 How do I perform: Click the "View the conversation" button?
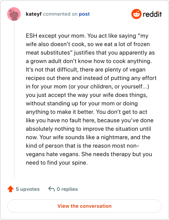[84, 206]
